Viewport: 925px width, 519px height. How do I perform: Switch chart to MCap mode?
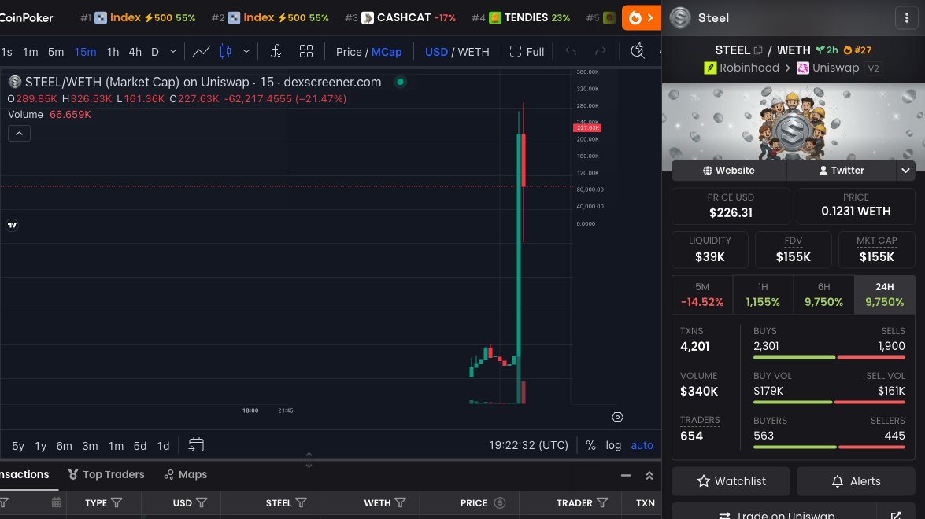pyautogui.click(x=387, y=52)
